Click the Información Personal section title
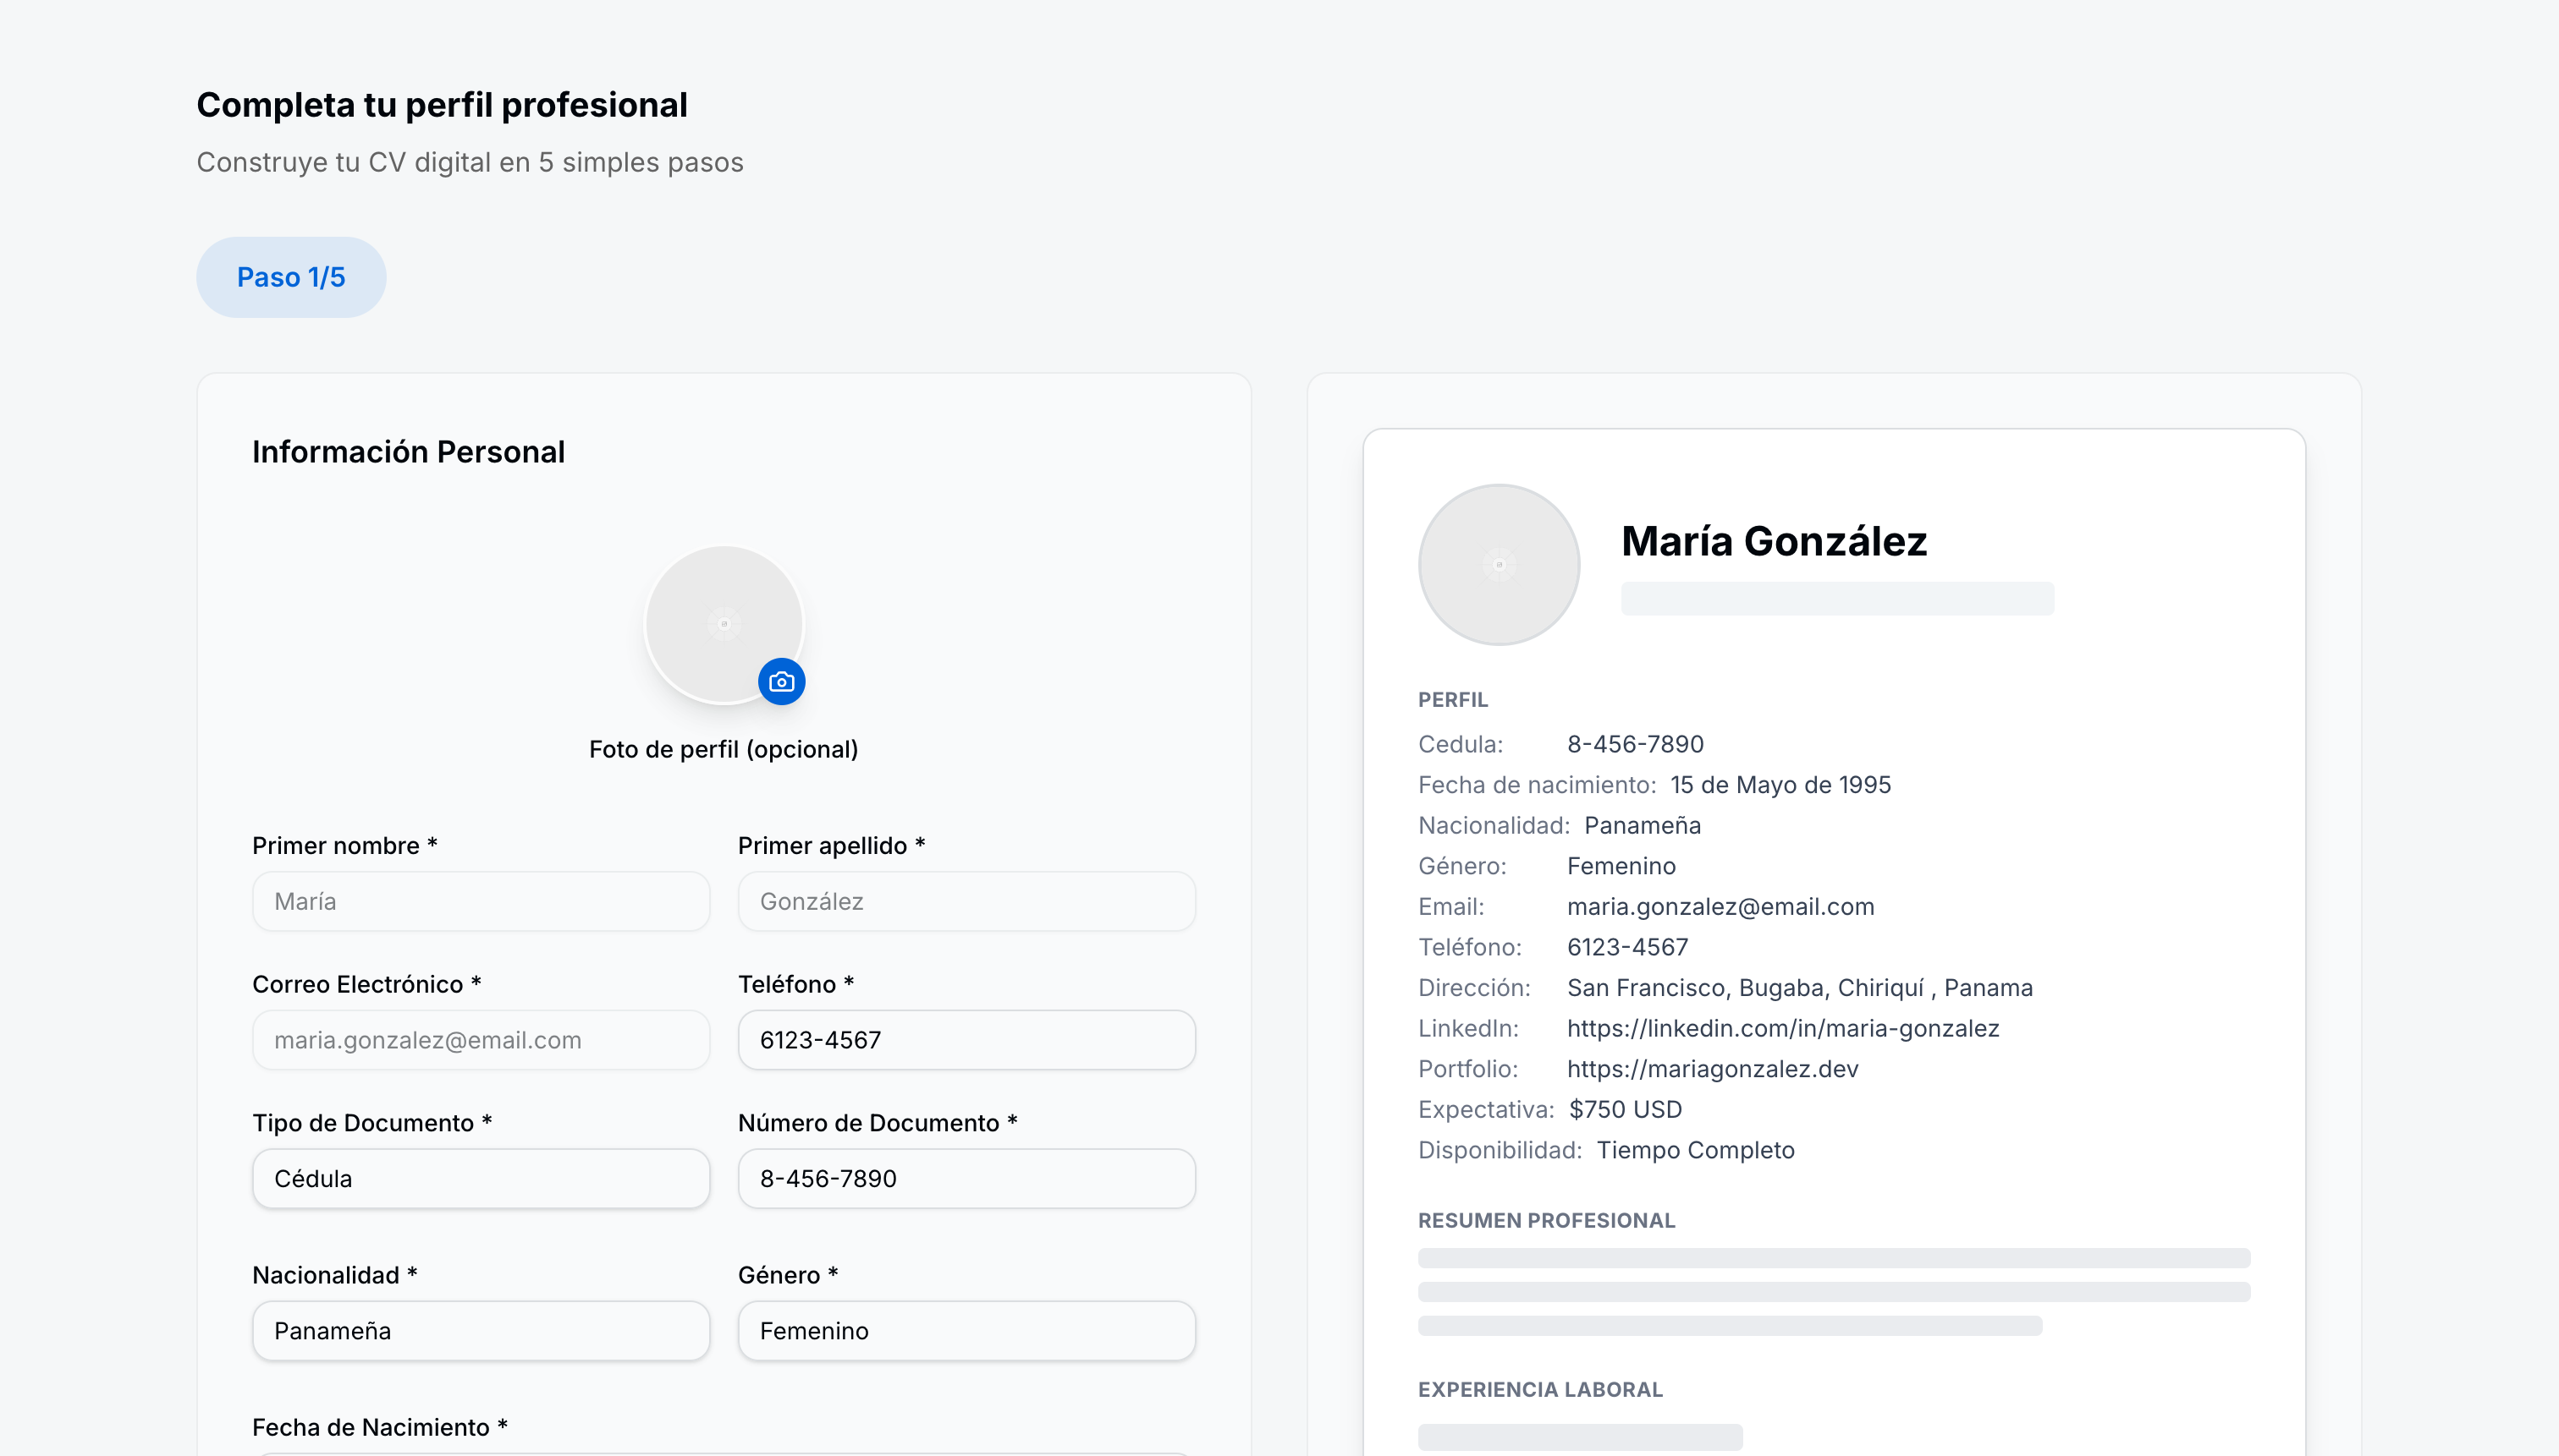The height and width of the screenshot is (1456, 2559). [x=409, y=452]
